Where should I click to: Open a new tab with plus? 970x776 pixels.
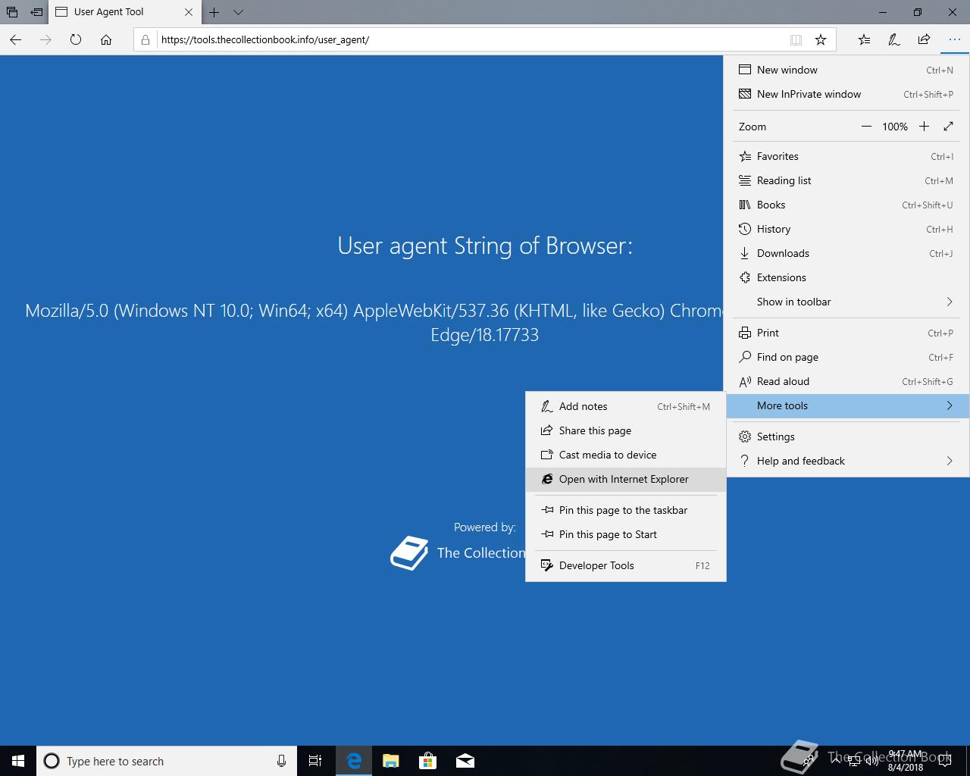pyautogui.click(x=214, y=12)
